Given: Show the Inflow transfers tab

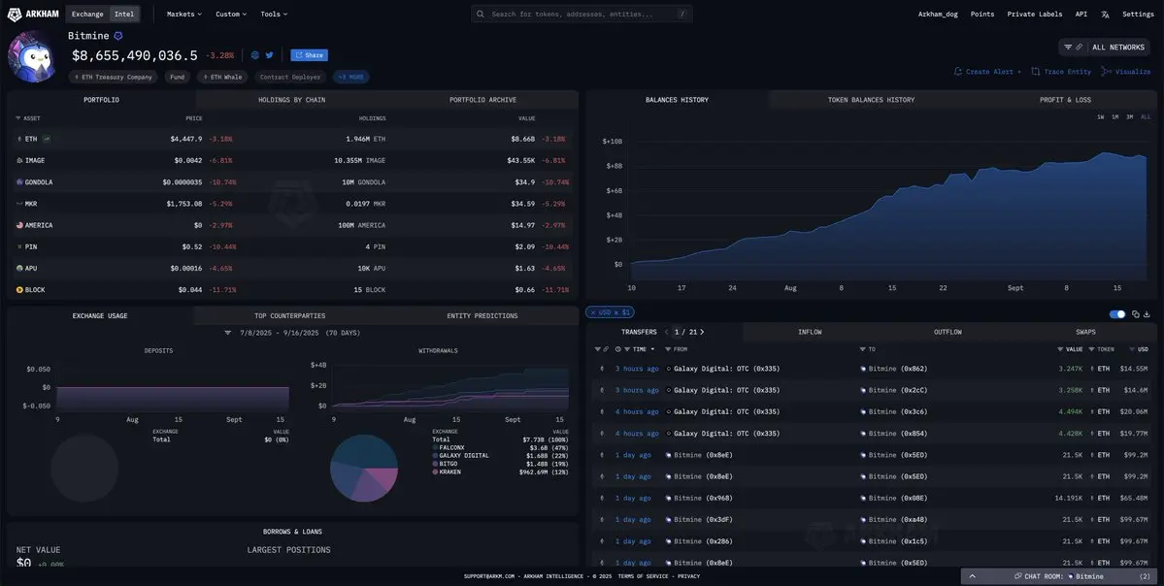Looking at the screenshot, I should pos(810,332).
